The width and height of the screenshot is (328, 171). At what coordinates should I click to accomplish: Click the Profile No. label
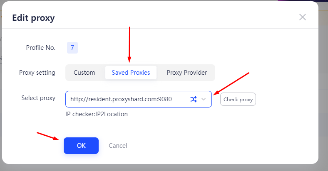click(41, 48)
